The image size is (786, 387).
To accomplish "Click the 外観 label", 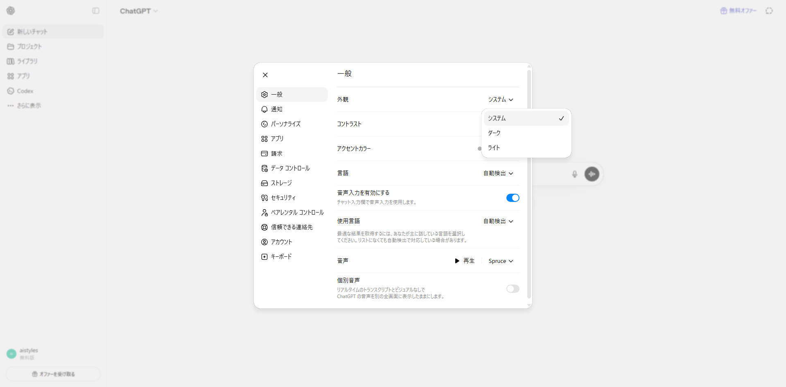I will (x=343, y=100).
